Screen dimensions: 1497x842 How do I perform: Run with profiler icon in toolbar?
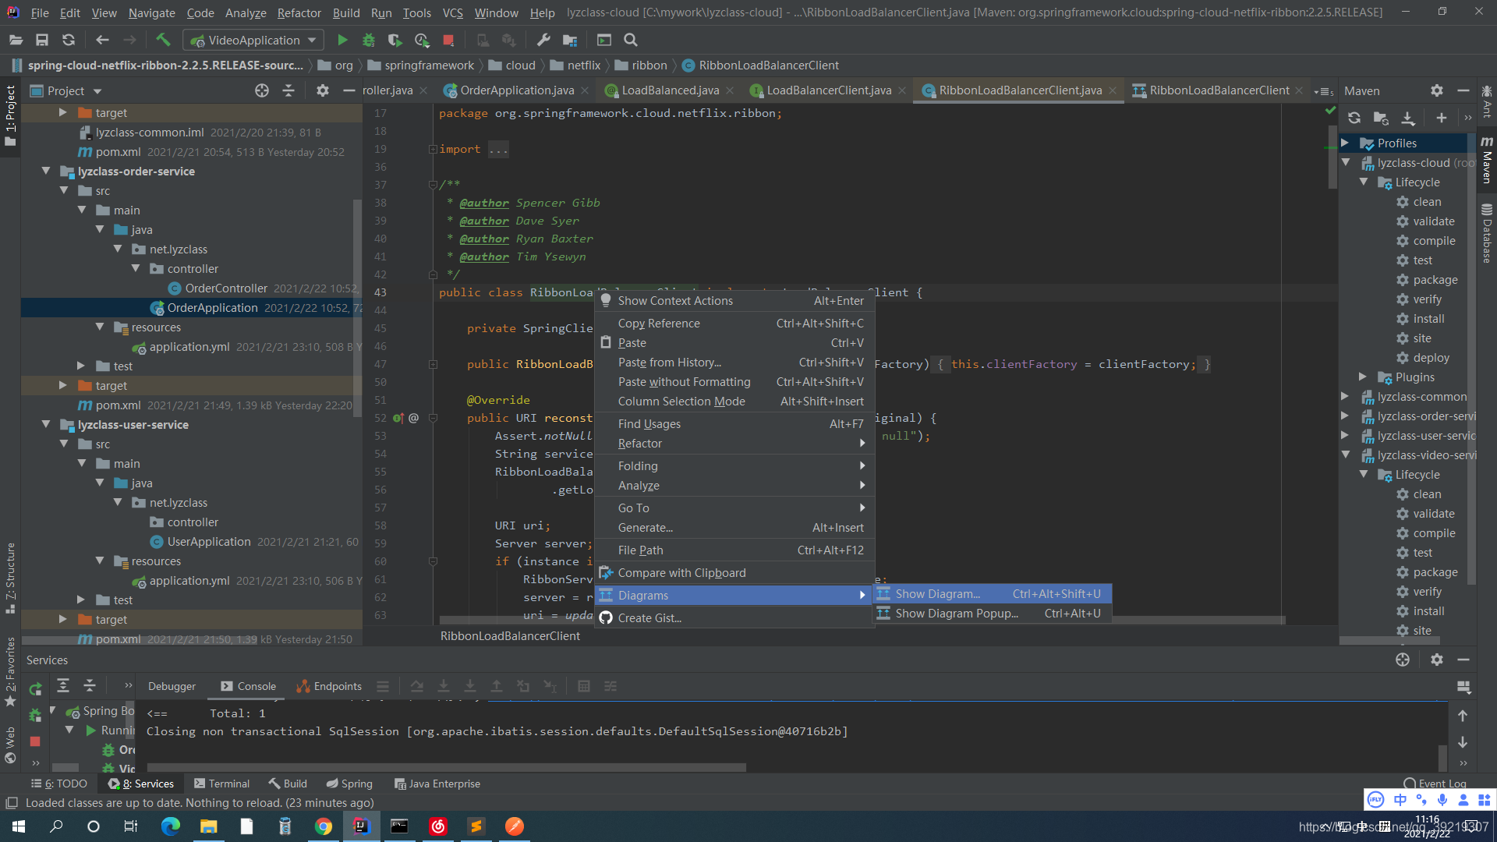pos(422,40)
